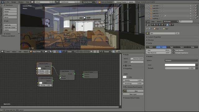Toggle selectability arrow of wall.010

point(193,8)
